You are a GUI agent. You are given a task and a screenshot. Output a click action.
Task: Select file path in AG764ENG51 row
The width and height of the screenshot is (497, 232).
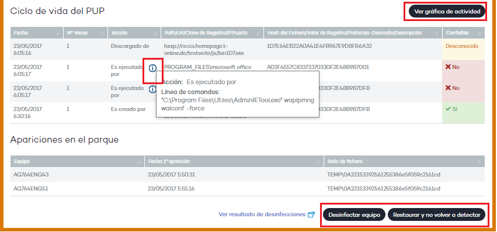click(384, 189)
